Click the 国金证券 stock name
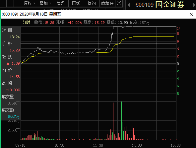This screenshot has height=148, width=196. click(170, 5)
